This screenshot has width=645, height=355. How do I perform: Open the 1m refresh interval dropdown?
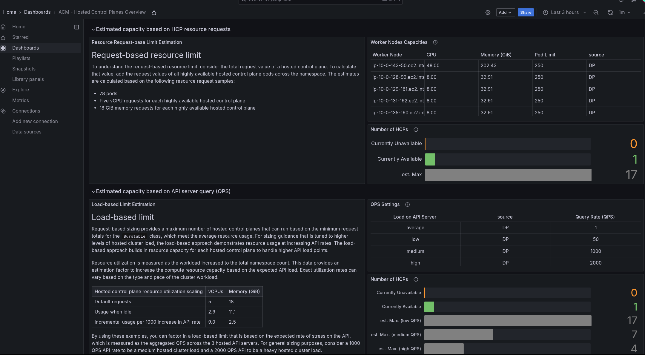pyautogui.click(x=624, y=13)
